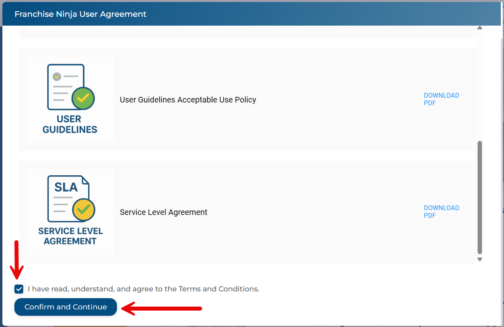The height and width of the screenshot is (327, 504).
Task: Select the 'Service Level Agreement' title text
Action: pos(163,213)
